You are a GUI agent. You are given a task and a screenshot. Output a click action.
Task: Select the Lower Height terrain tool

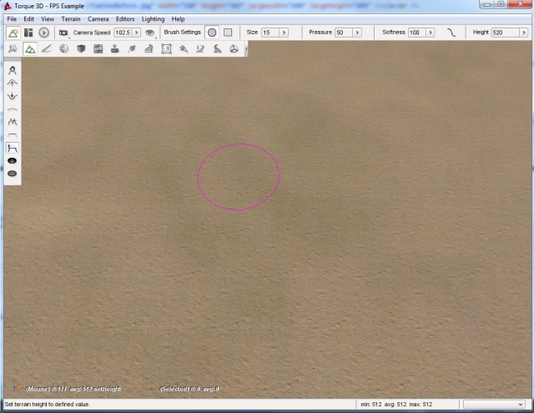[x=13, y=96]
